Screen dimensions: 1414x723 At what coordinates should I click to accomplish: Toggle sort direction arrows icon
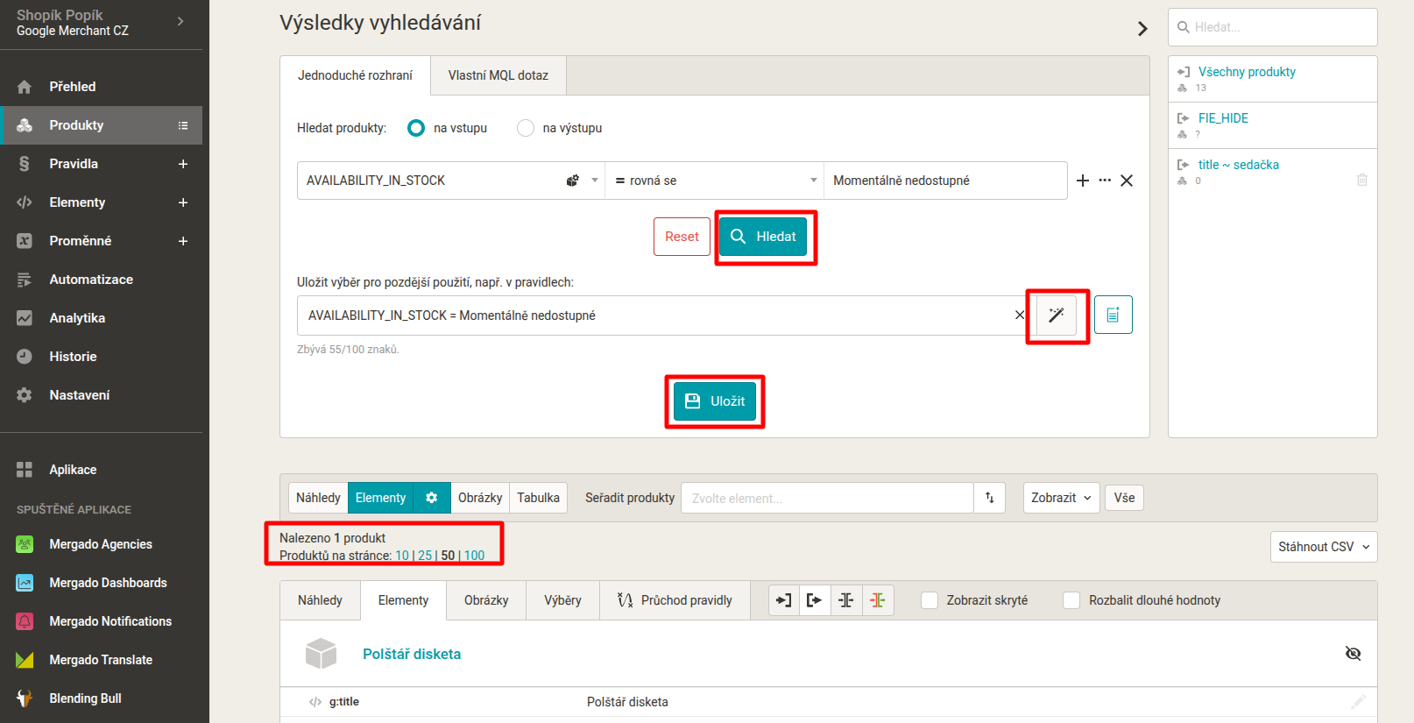pyautogui.click(x=989, y=498)
